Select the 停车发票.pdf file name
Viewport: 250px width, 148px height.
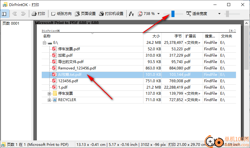click(69, 49)
